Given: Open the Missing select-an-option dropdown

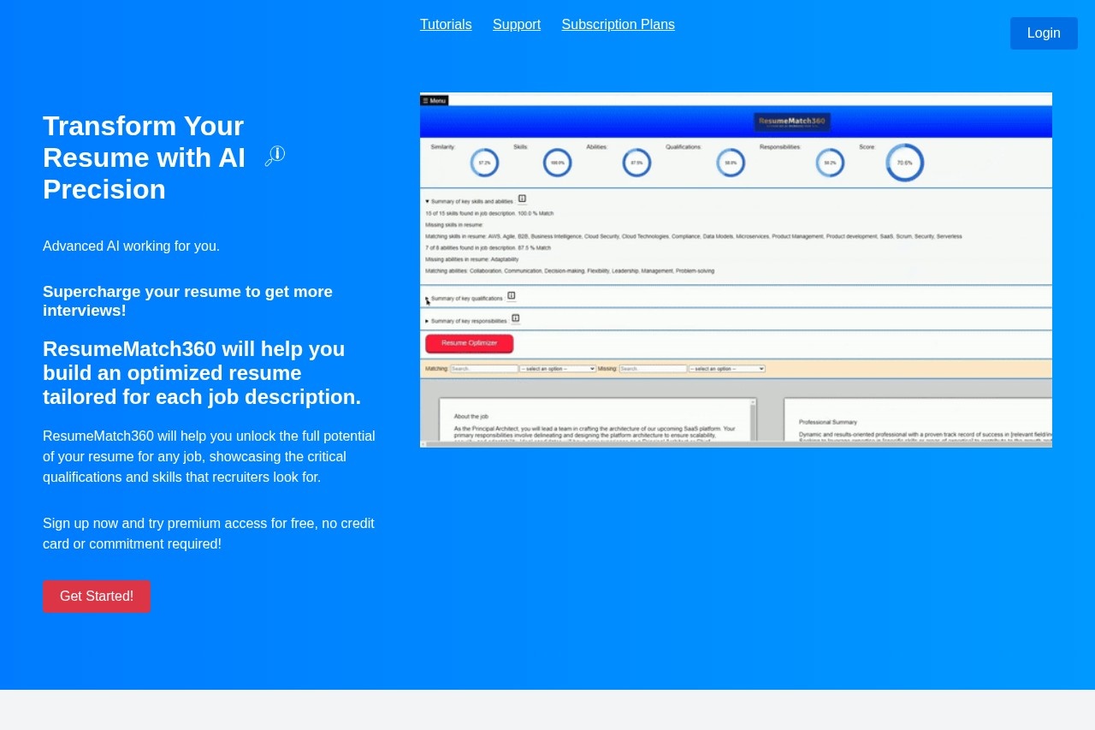Looking at the screenshot, I should coord(726,369).
